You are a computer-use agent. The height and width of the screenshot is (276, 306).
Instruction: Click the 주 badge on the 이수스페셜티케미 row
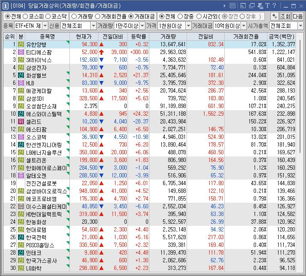pos(21,207)
